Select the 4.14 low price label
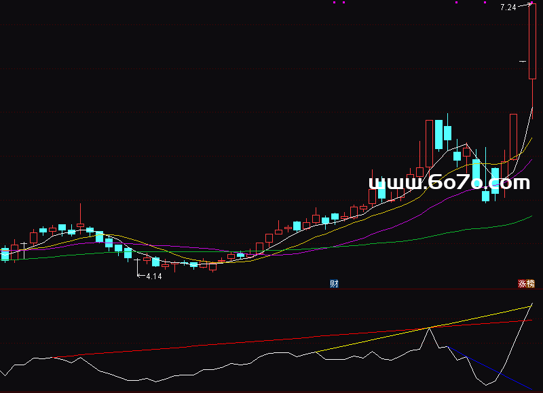 click(x=154, y=276)
